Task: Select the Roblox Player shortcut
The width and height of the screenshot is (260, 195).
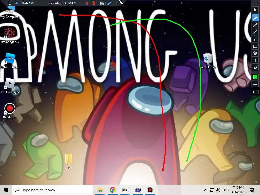Action: [x=10, y=86]
